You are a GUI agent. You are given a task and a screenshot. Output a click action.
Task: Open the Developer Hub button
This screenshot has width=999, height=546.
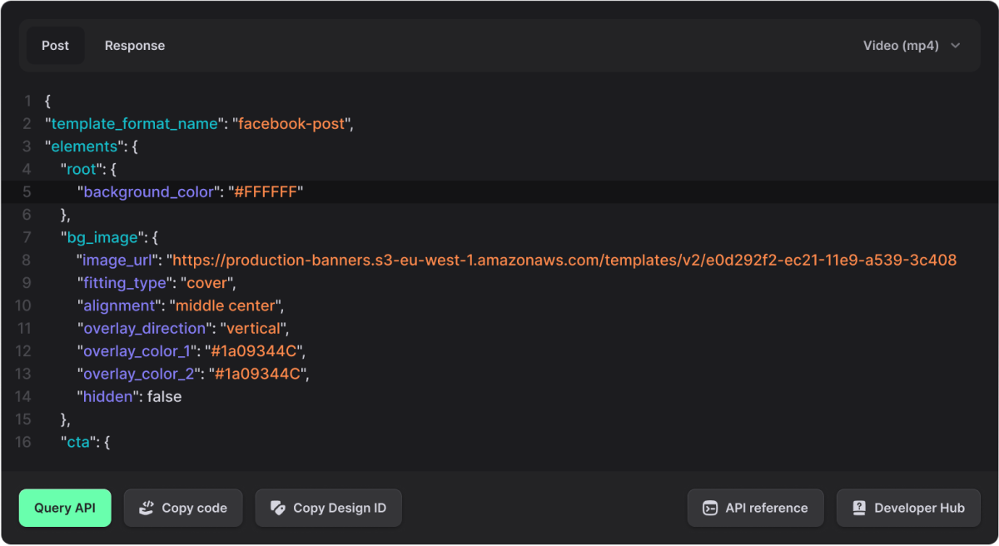coord(908,508)
